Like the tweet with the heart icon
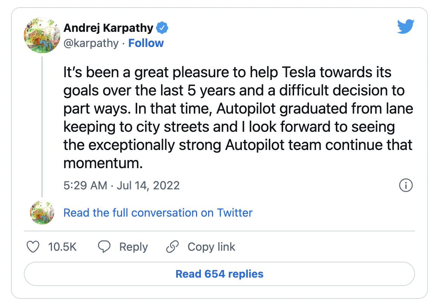This screenshot has width=445, height=306. click(33, 247)
